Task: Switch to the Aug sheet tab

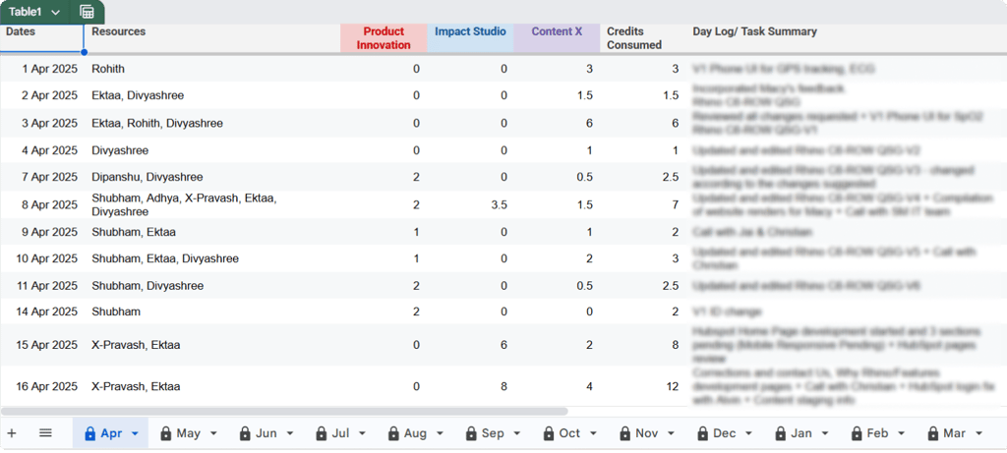Action: point(416,433)
